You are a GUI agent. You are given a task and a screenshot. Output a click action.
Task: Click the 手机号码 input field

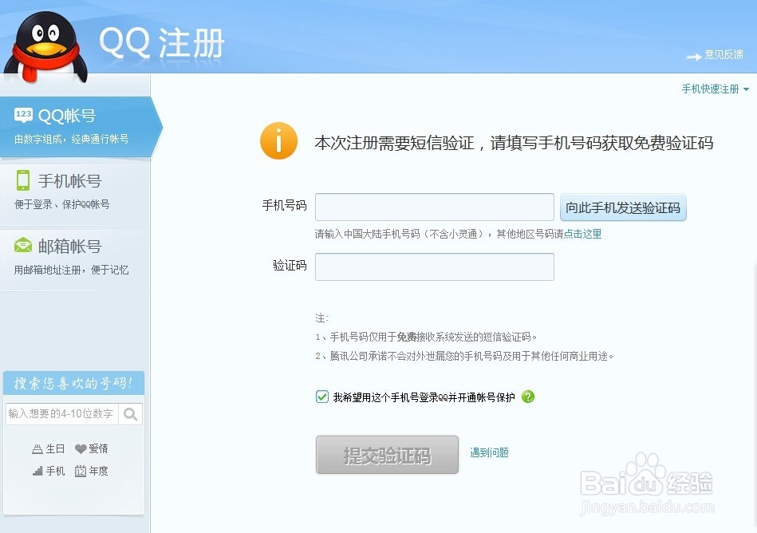tap(434, 207)
